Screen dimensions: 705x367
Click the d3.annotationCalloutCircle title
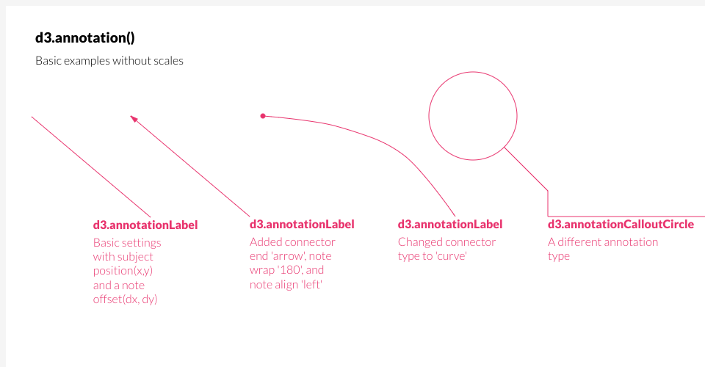point(621,224)
